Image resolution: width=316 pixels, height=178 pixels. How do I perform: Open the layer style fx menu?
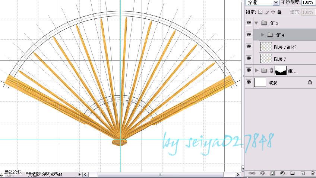tap(262, 173)
